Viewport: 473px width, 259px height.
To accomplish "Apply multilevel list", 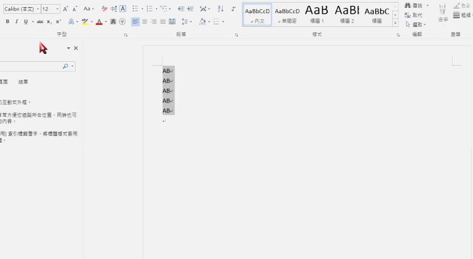I will pos(163,9).
